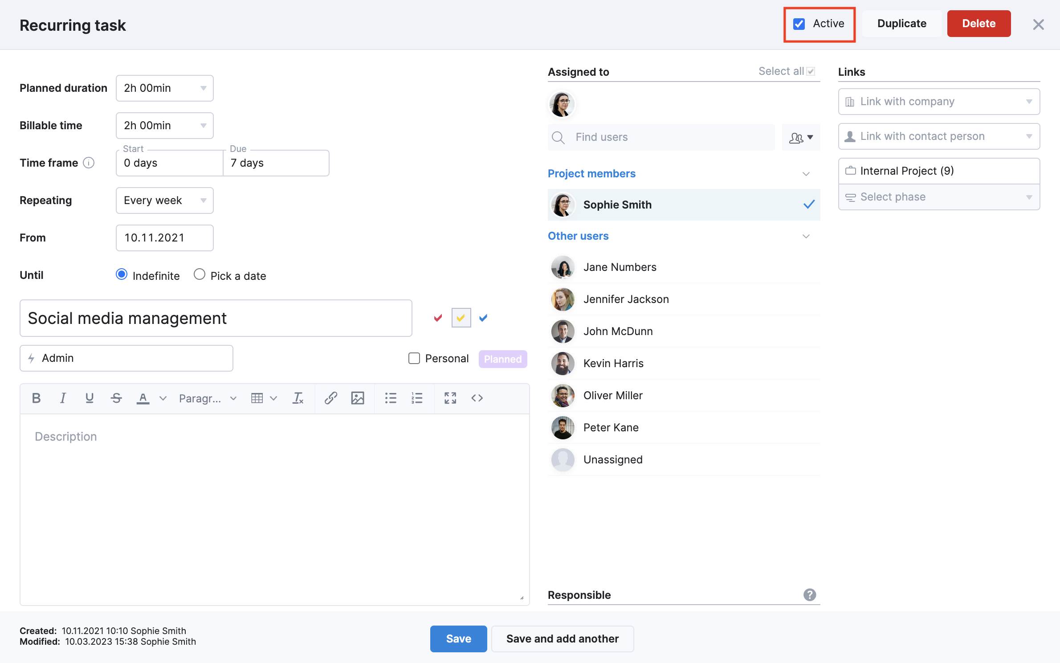Toggle italic formatting in editor
The image size is (1060, 663).
tap(63, 398)
